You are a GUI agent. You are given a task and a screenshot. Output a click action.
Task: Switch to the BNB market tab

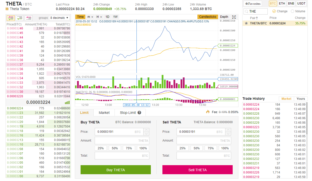click(291, 4)
